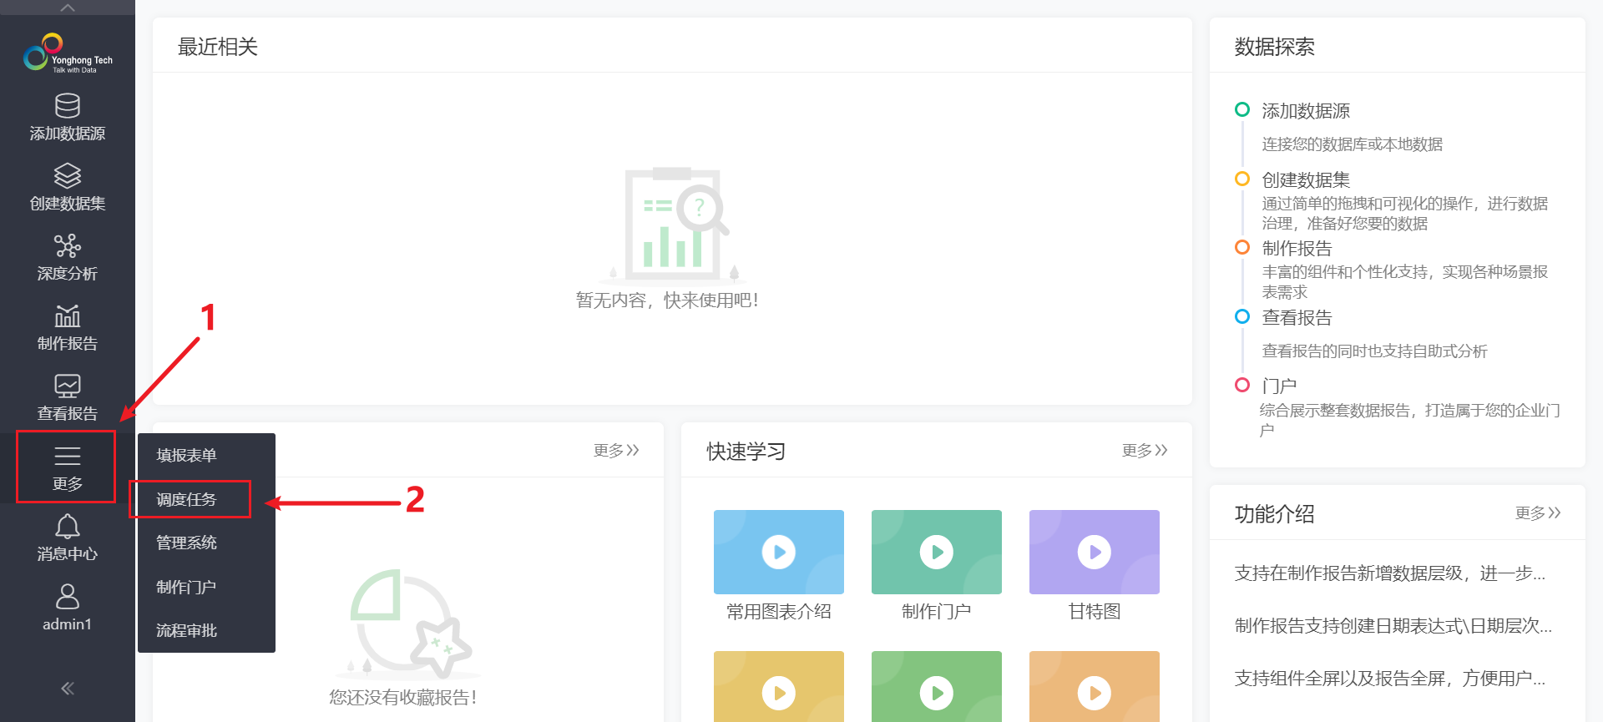The width and height of the screenshot is (1603, 722).
Task: Open feature note 支持组件全屏以及报告全屏
Action: coord(1390,679)
